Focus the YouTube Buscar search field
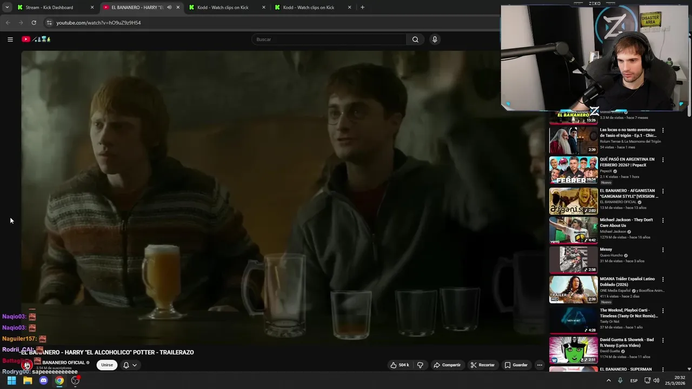692x389 pixels. (x=329, y=39)
